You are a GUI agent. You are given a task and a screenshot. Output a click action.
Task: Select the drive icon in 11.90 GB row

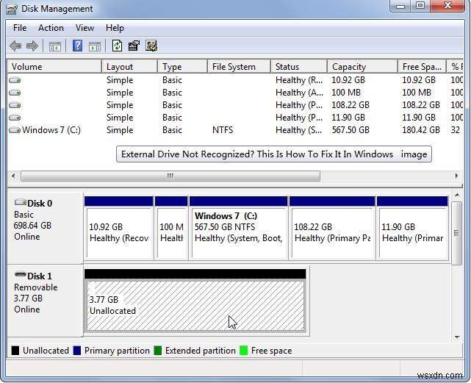point(15,118)
